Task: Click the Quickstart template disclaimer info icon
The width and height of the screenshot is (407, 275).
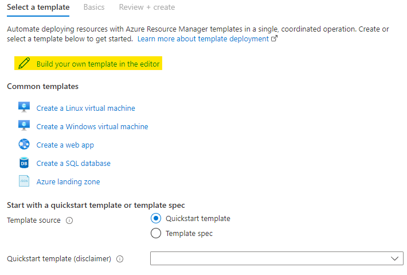Action: pos(120,259)
